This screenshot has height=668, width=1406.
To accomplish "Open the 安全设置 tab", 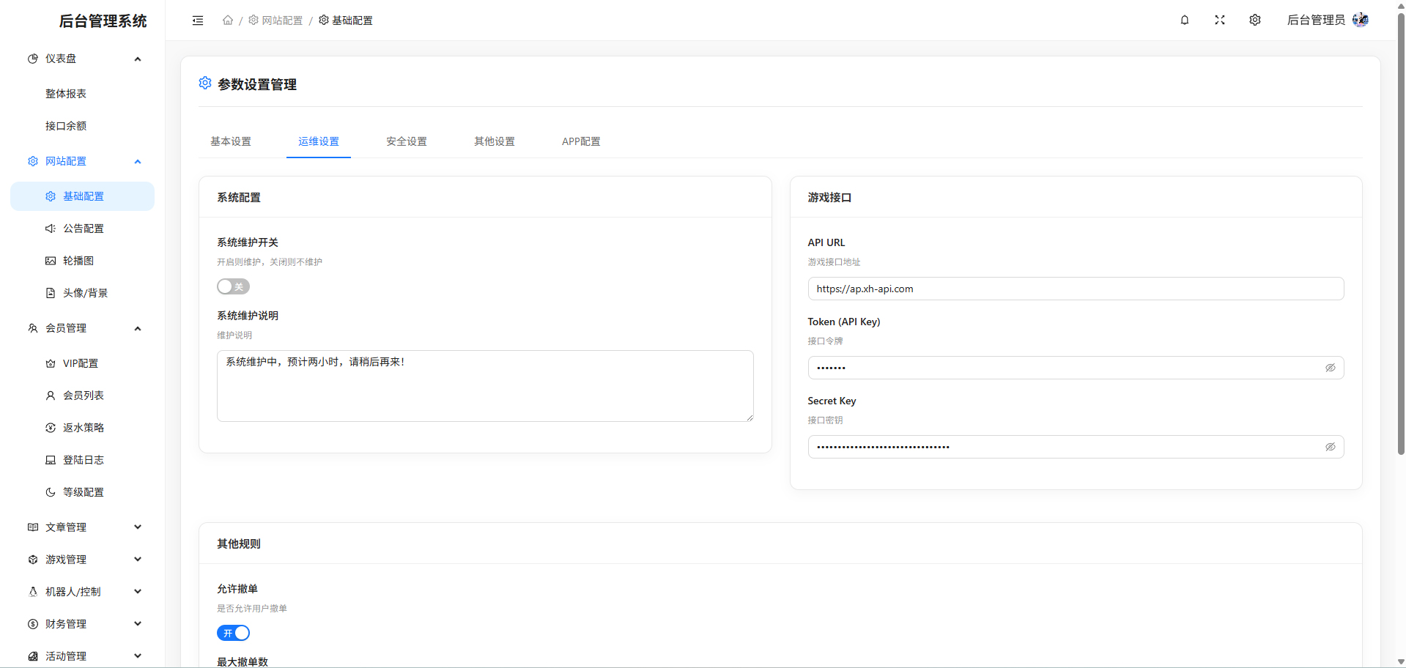I will 407,141.
